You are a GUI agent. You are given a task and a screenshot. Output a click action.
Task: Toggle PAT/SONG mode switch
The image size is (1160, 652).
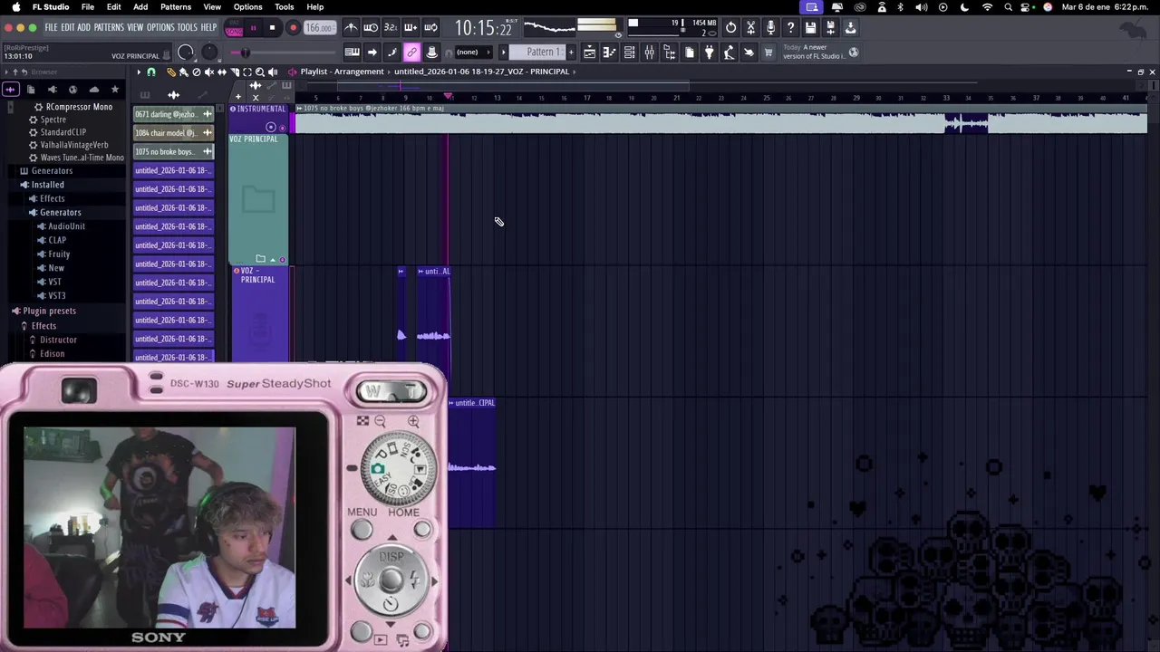tap(235, 28)
